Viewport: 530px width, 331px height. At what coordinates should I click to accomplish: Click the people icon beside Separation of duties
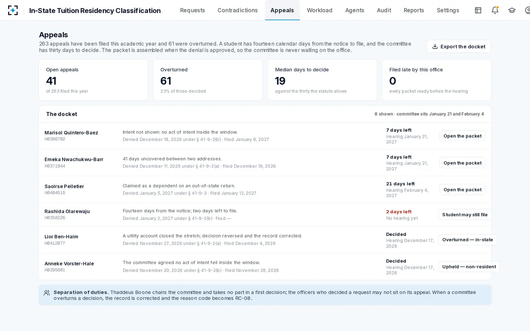47,293
